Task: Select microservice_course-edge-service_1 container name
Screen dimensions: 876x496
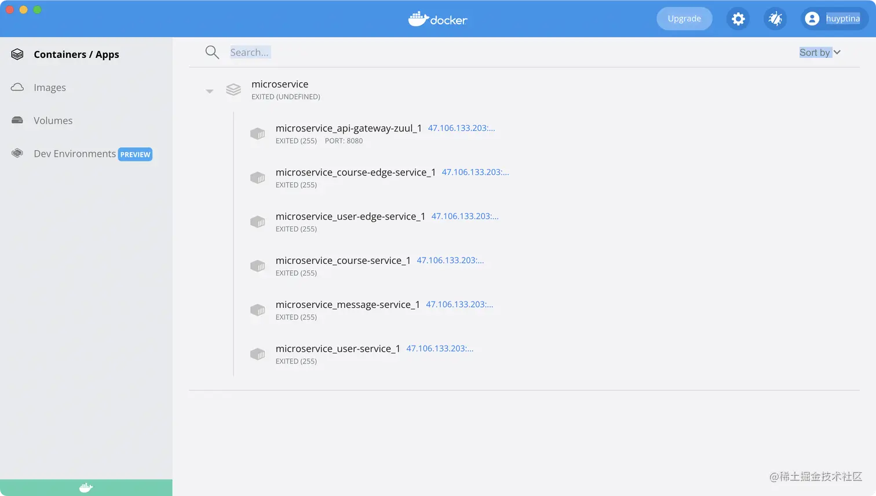Action: click(x=356, y=172)
